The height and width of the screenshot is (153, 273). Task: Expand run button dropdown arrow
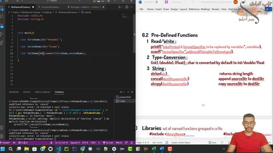pos(122,7)
